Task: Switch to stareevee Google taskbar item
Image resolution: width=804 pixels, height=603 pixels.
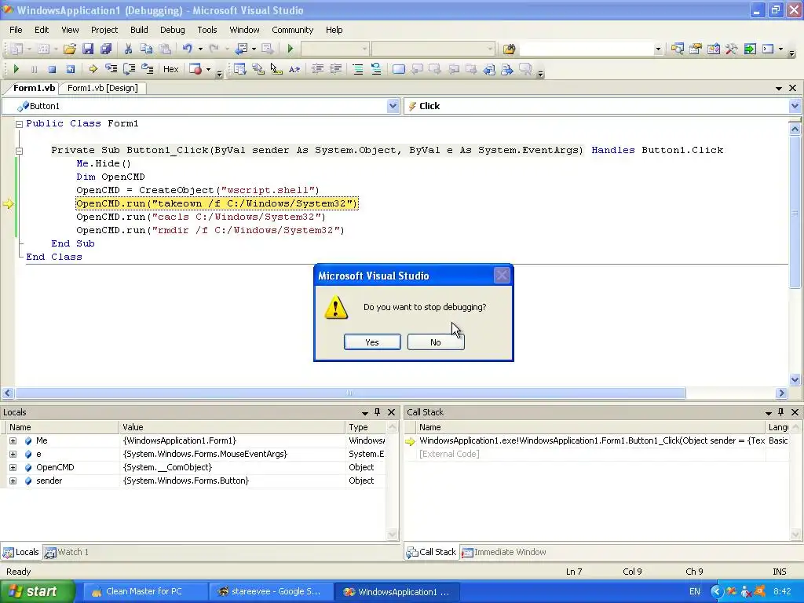Action: coord(270,591)
